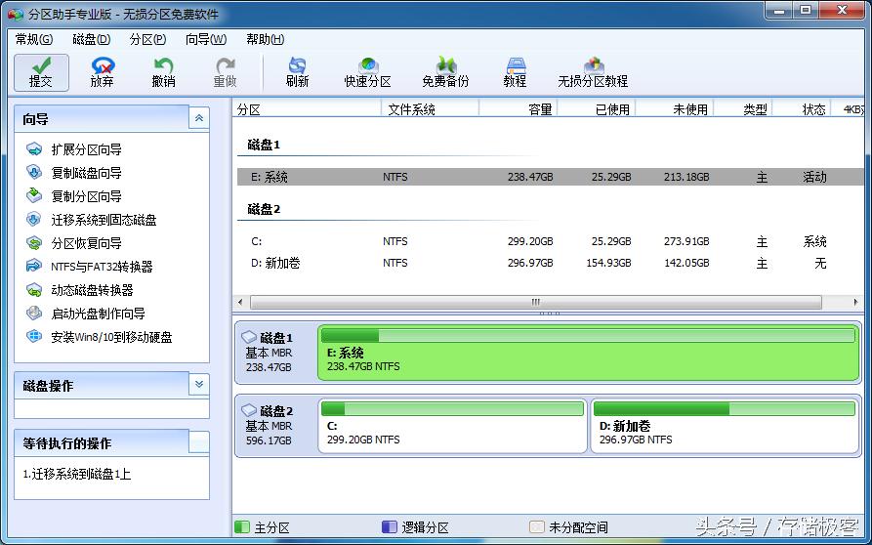Click 213.18GB unused value for E:
Screen dimensions: 872x545
tap(686, 177)
